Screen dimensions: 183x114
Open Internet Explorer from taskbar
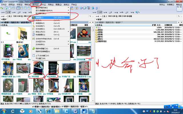(48, 111)
